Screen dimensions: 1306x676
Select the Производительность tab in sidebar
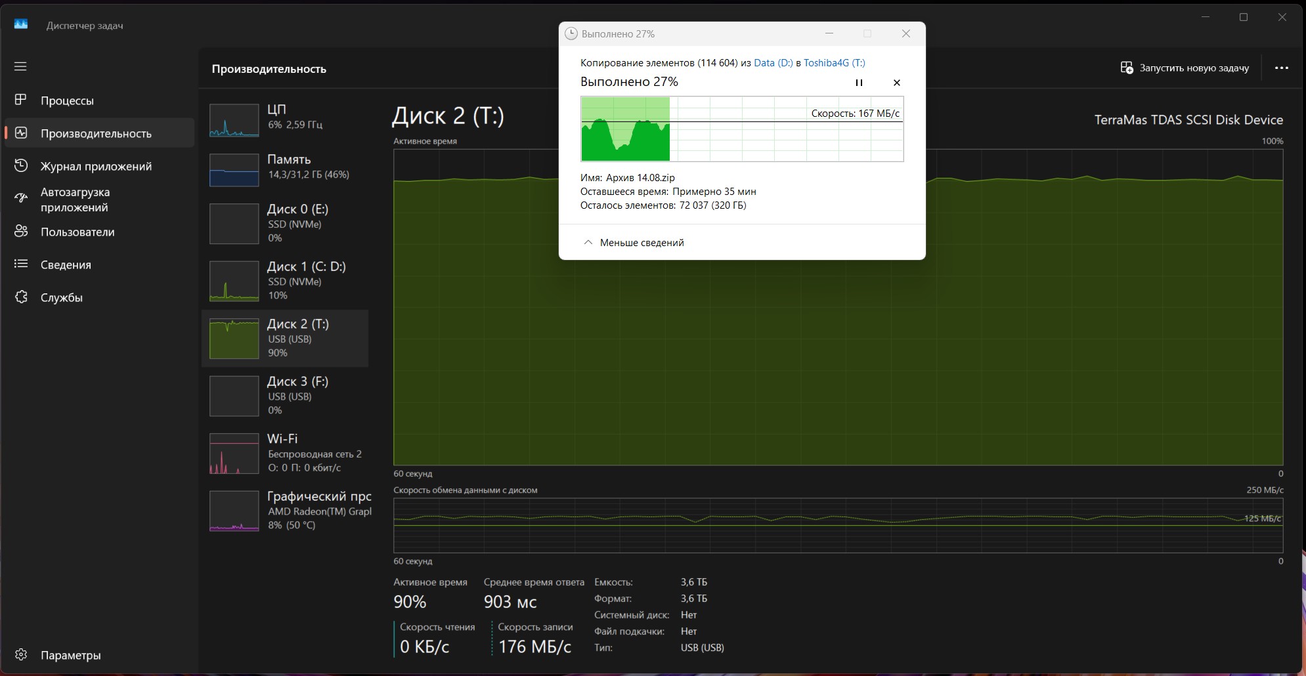coord(96,133)
